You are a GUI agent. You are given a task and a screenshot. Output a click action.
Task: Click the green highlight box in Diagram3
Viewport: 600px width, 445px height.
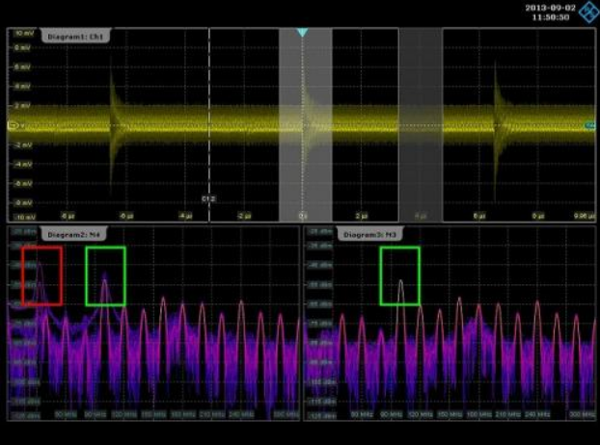[x=399, y=275]
